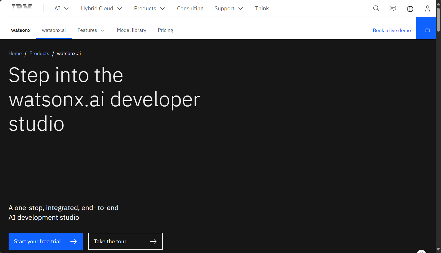Go to the Model library tab

[x=132, y=30]
